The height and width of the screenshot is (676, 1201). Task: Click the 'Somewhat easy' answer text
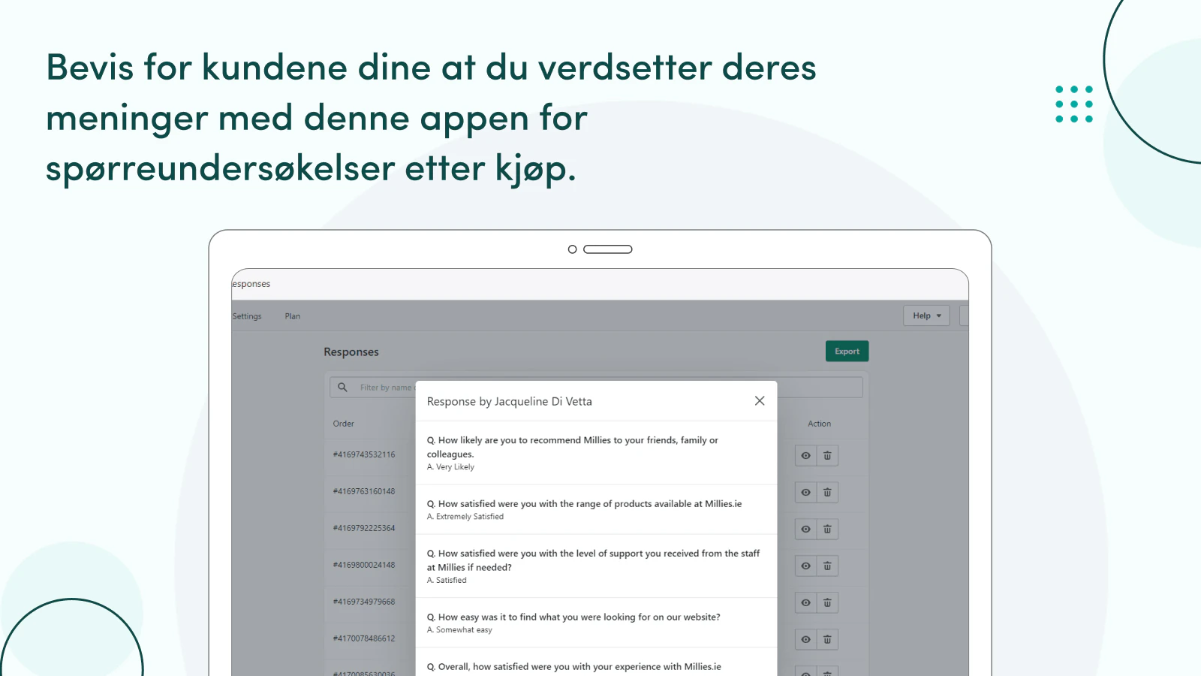[x=459, y=630]
